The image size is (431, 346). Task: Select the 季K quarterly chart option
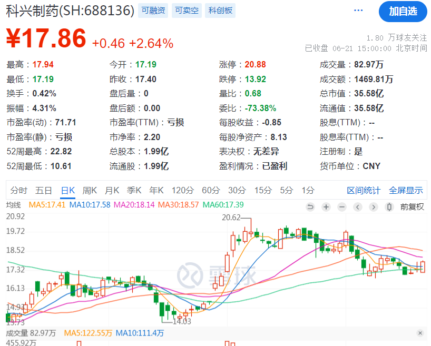point(134,191)
